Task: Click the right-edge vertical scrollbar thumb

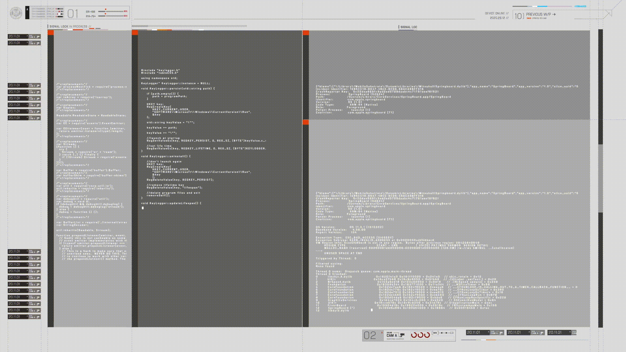Action: [x=601, y=178]
